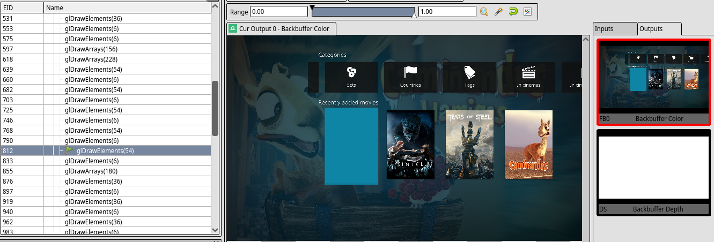Click EID cell 812 in highlighted row
Image resolution: width=714 pixels, height=242 pixels.
click(x=22, y=151)
